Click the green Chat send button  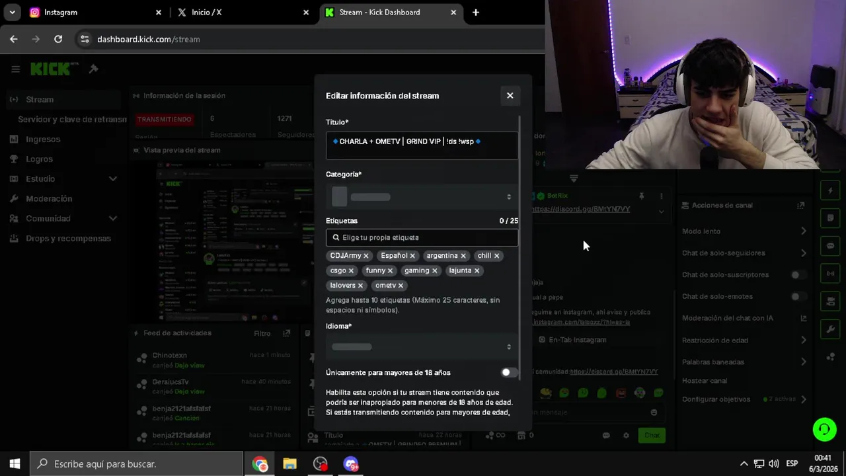pyautogui.click(x=652, y=435)
